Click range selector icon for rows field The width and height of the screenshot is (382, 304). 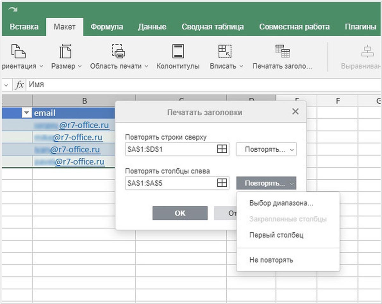pos(222,149)
